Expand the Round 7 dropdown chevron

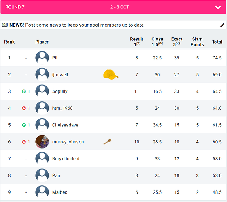218,7
